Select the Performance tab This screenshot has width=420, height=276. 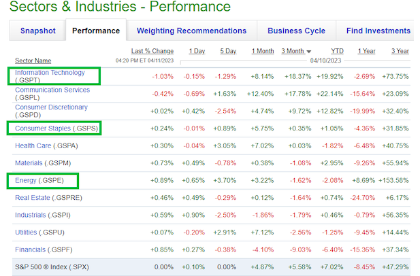coord(96,31)
